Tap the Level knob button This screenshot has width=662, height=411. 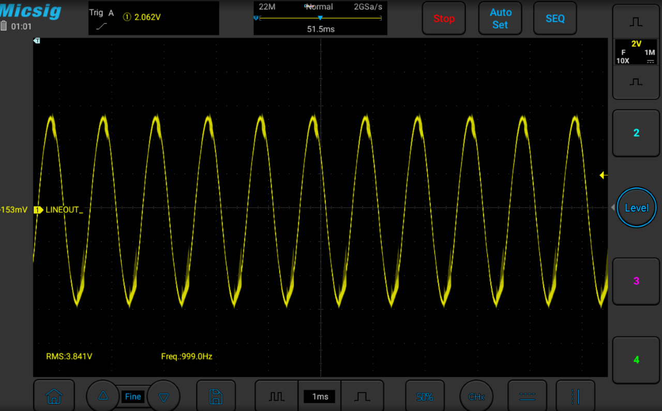point(636,208)
